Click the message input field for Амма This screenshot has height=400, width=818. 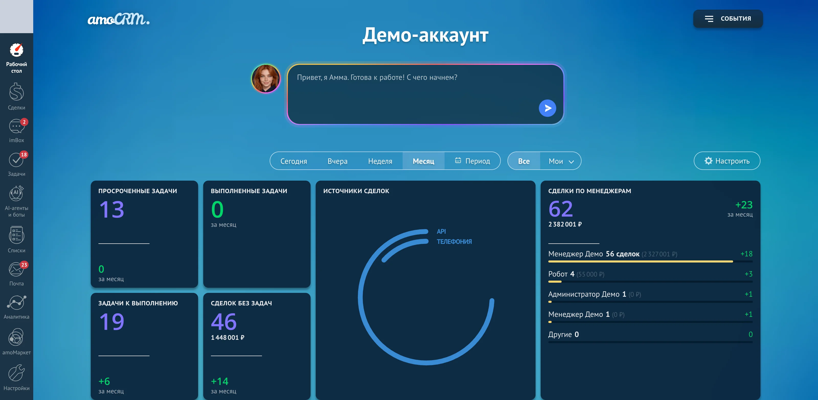425,94
